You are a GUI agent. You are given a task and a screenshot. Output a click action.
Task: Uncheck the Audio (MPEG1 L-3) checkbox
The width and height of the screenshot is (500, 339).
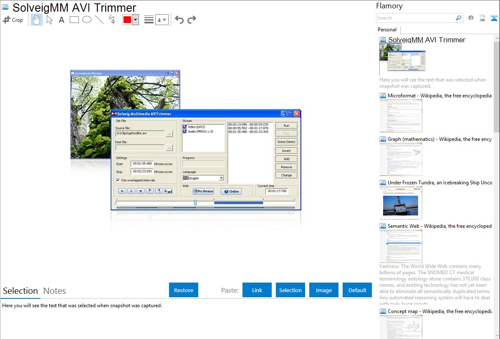pos(185,131)
